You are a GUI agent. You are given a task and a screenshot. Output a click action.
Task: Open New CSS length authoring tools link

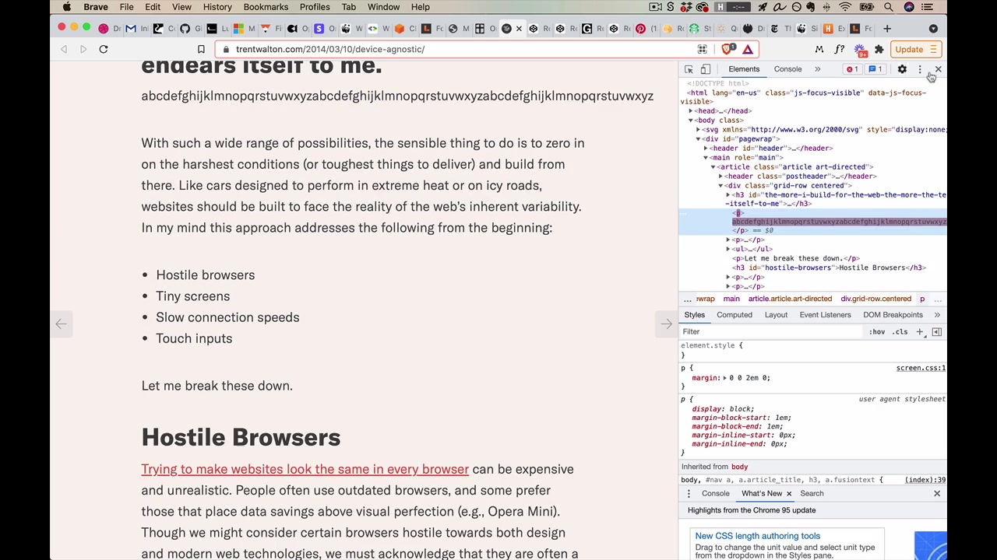click(x=757, y=536)
